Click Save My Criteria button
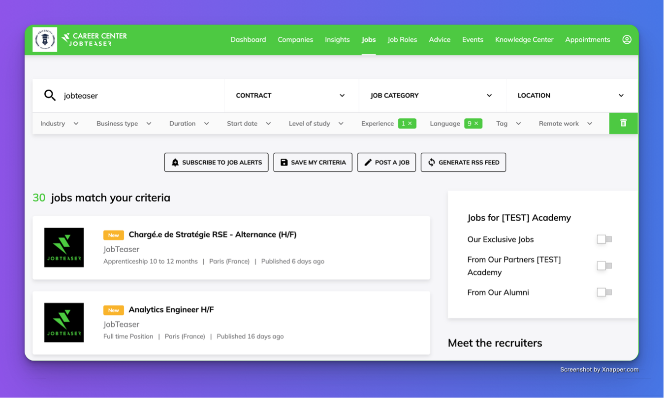The width and height of the screenshot is (664, 398). pyautogui.click(x=313, y=162)
